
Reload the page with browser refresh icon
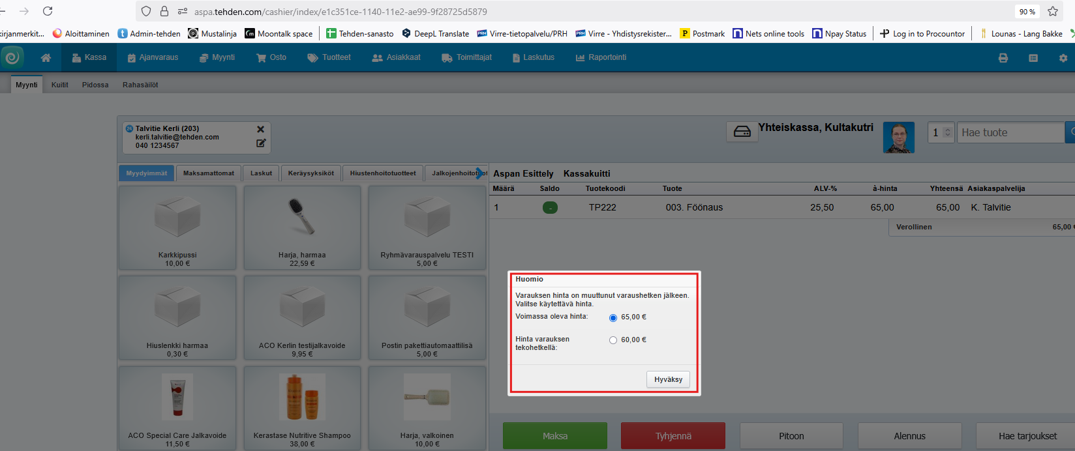click(48, 11)
